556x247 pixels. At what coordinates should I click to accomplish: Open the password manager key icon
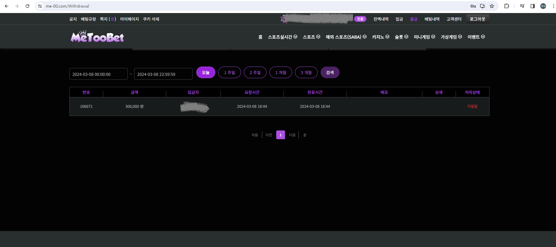[473, 6]
